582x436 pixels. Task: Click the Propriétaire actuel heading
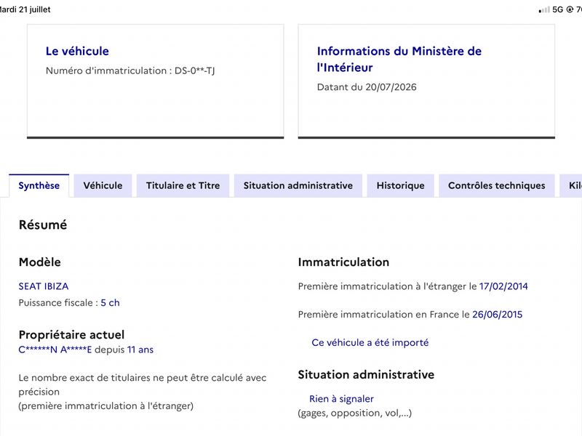point(71,335)
